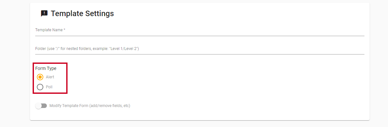
Task: Select the Alert radio button
Action: [40, 77]
